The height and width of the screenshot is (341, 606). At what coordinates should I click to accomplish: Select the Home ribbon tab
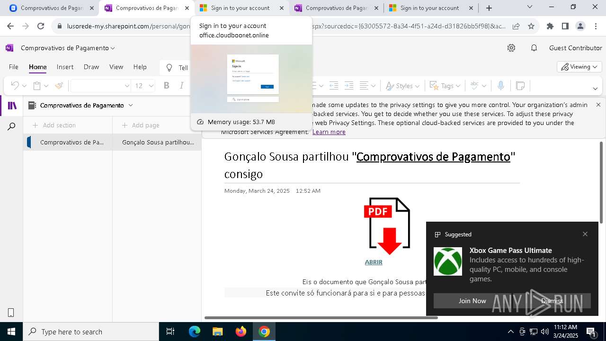pyautogui.click(x=37, y=67)
